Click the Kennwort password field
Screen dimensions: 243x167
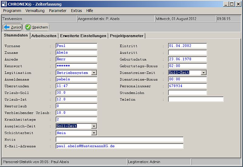[x=77, y=66]
